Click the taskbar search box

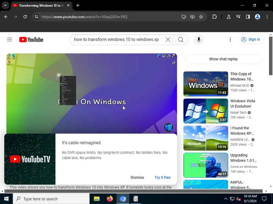pos(51,199)
